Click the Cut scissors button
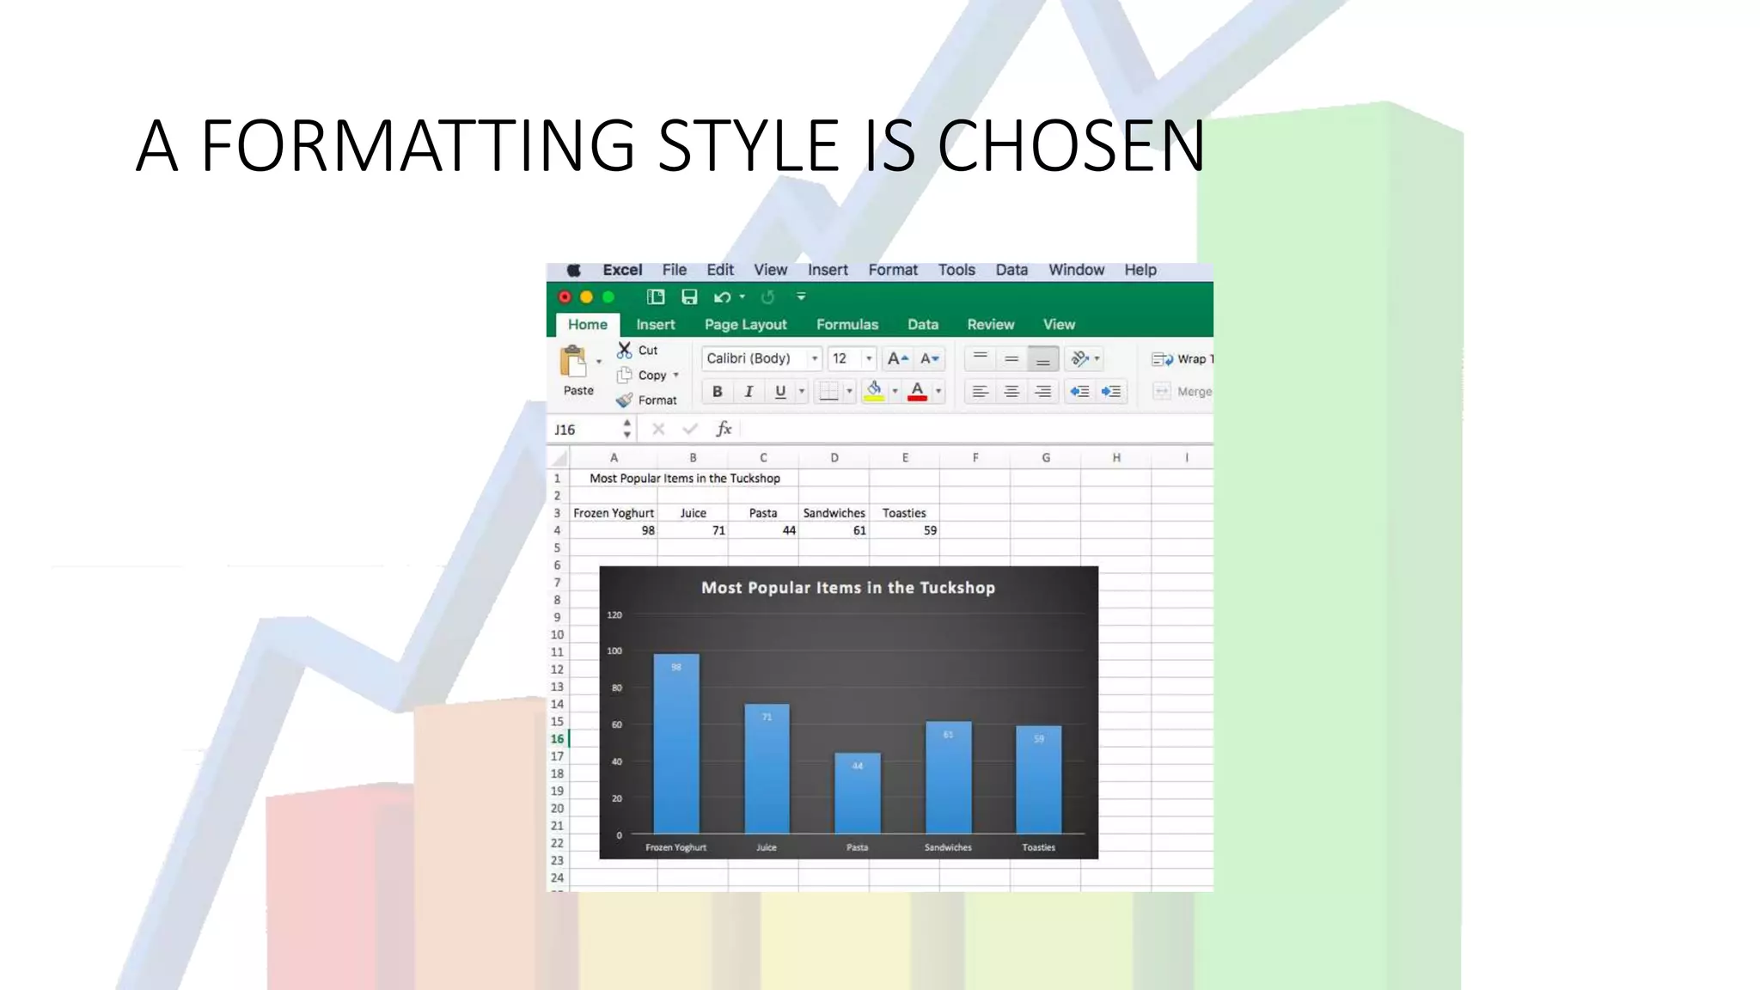The width and height of the screenshot is (1760, 990). pos(637,350)
